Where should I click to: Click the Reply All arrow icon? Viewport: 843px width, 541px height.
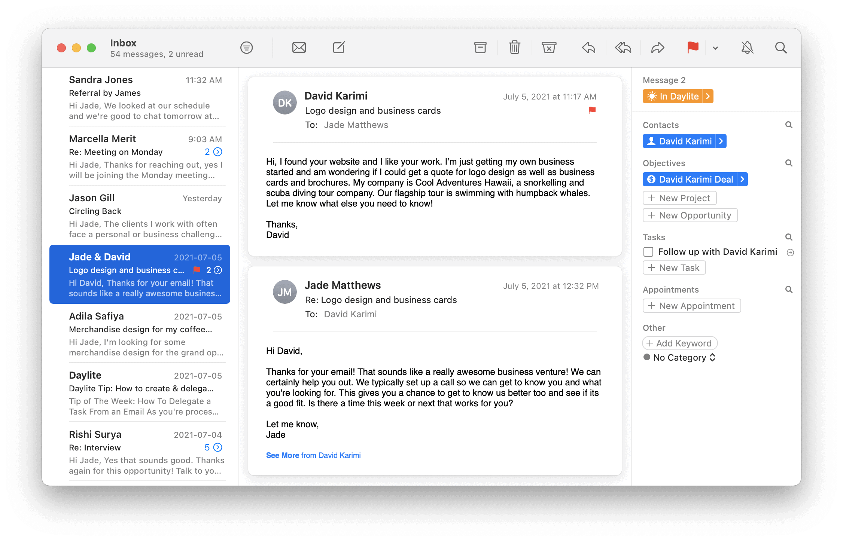(x=623, y=48)
